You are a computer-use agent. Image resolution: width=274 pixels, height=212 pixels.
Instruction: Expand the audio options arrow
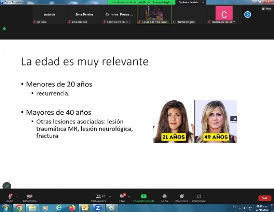click(17, 196)
